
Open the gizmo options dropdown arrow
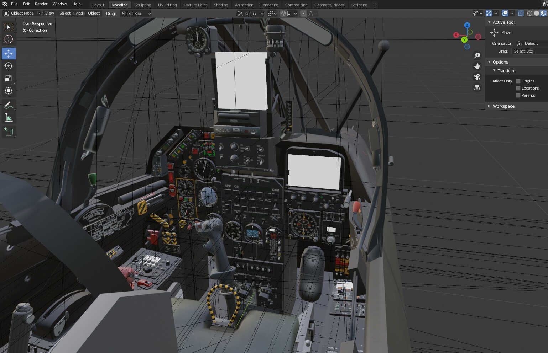tap(496, 13)
